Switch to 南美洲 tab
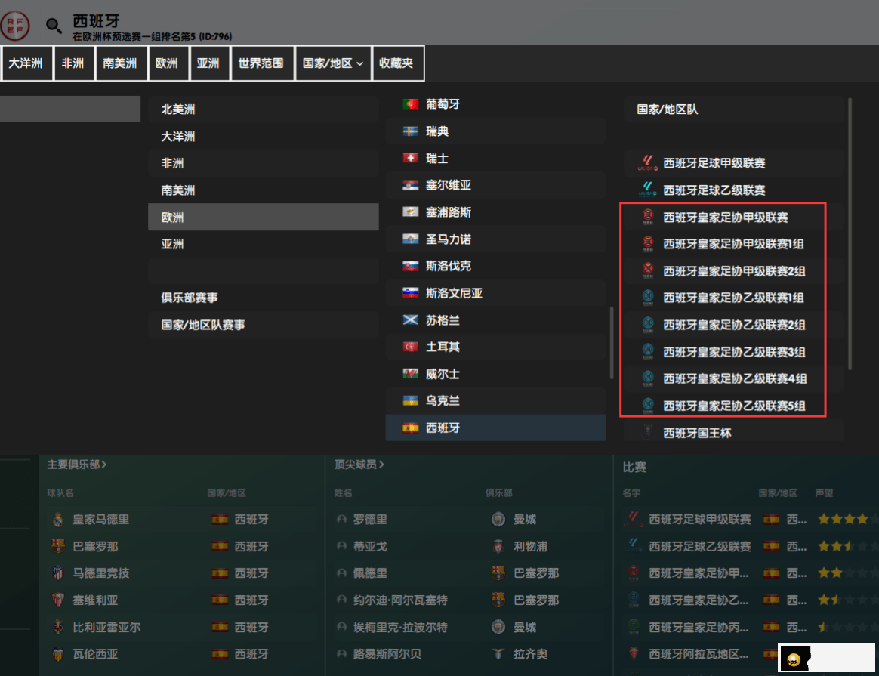The width and height of the screenshot is (879, 676). pos(120,63)
